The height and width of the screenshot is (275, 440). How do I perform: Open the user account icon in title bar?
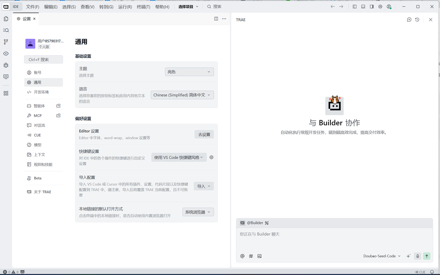click(x=389, y=6)
